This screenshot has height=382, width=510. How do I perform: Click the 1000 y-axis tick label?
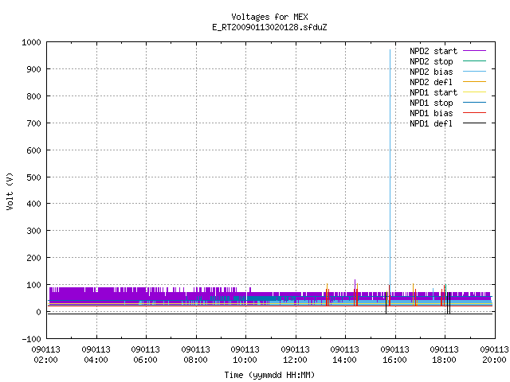coord(31,42)
